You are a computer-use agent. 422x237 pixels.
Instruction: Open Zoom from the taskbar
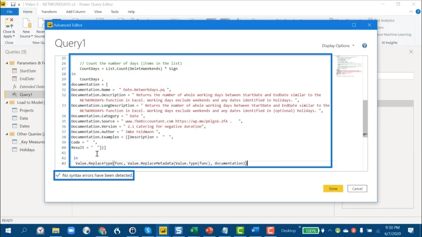(71, 231)
